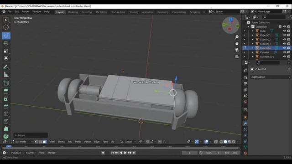Viewport: 292px width, 164px height.
Task: Open the View Layer properties tab
Action: [245, 90]
